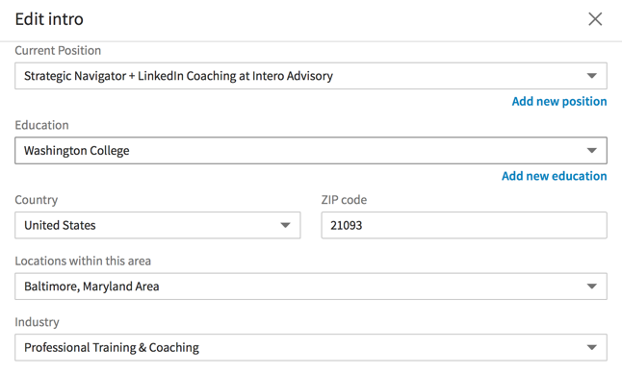Click the arrow icon beside Washington College
The width and height of the screenshot is (622, 374).
click(x=592, y=151)
